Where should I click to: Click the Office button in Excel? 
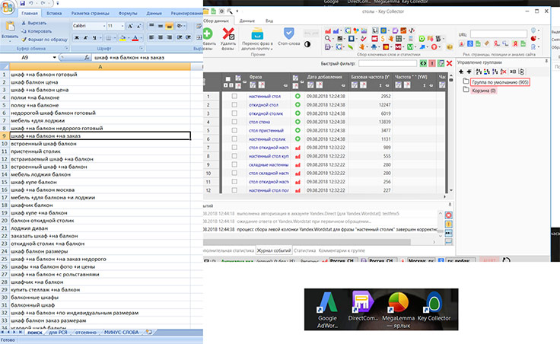8,6
